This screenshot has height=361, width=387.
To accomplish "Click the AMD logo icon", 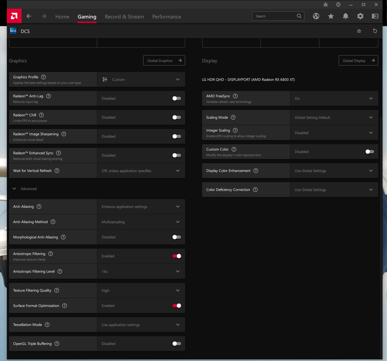I will [14, 16].
